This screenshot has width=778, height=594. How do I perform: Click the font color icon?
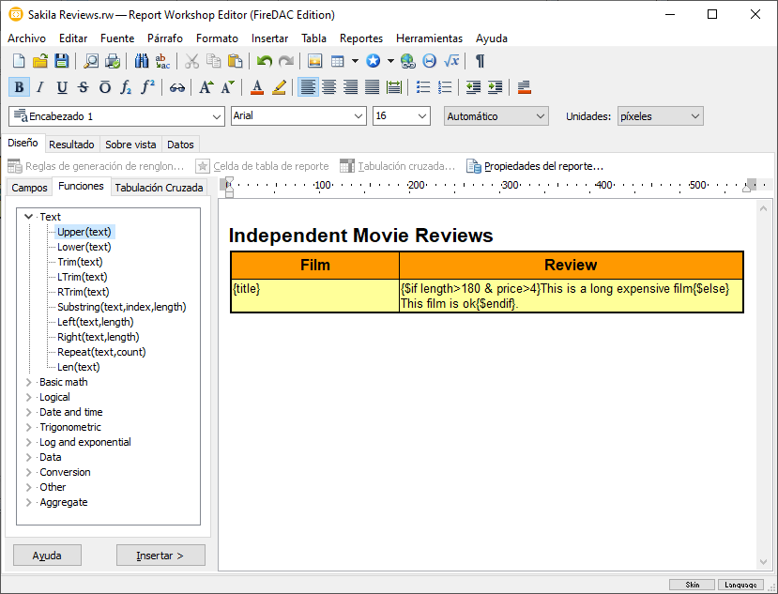point(257,87)
